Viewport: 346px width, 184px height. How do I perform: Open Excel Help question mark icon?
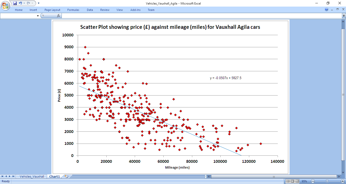click(326, 10)
